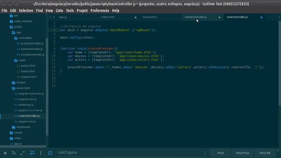Viewport: 281px width, 158px height.
Task: Go to next tab with right arrow
Action: point(54,17)
